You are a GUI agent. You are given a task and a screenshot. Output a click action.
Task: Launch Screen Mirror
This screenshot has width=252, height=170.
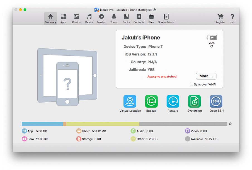pos(166,18)
